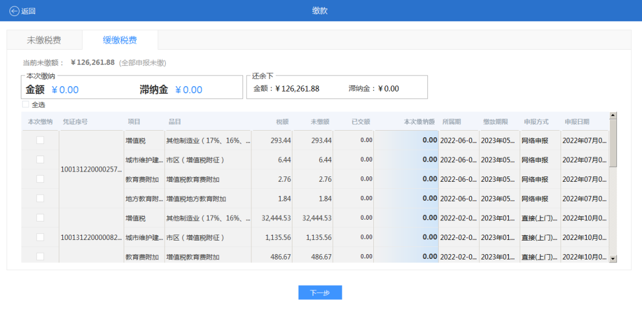Check the 增值税 293.44 row checkbox
The width and height of the screenshot is (642, 310).
pos(40,140)
